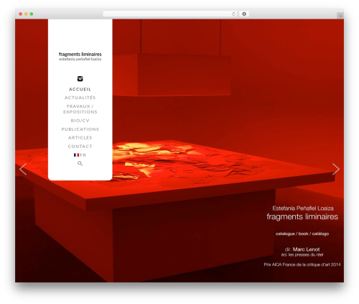Open the Bio/CV menu item
Viewport: 359px width, 304px height.
click(80, 121)
